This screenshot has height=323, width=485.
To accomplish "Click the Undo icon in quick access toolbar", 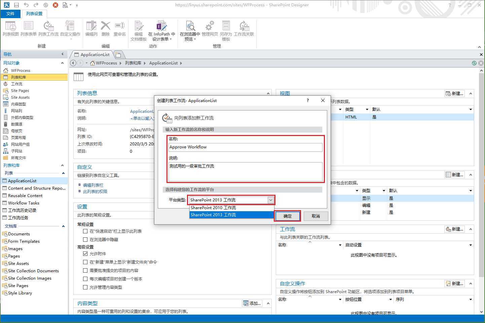I will [x=26, y=5].
